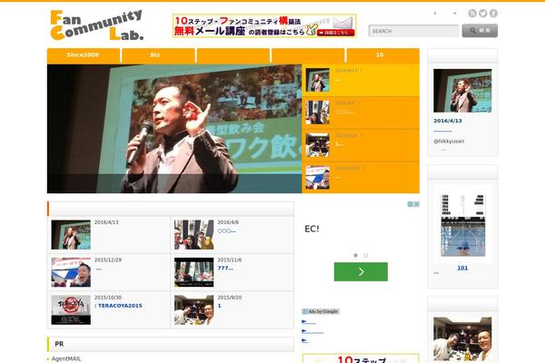This screenshot has width=545, height=363.
Task: Open the sidebar 2016/4/13 post link
Action: click(448, 121)
